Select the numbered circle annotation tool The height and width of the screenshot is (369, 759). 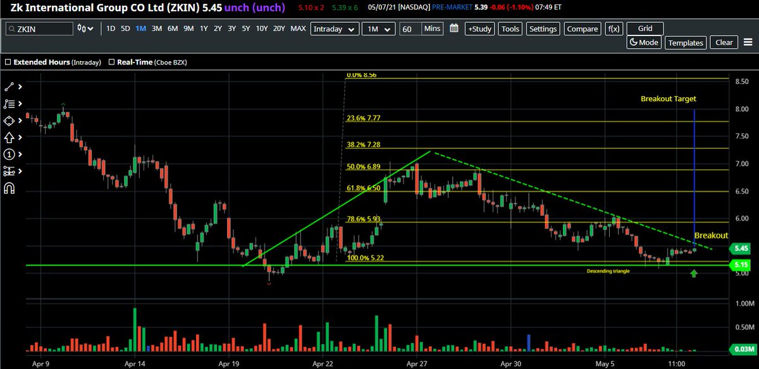[9, 154]
